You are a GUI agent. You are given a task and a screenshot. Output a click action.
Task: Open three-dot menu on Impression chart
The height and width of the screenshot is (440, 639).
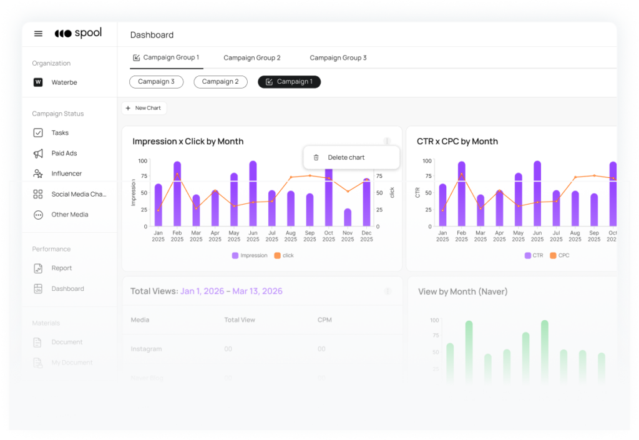click(x=387, y=141)
